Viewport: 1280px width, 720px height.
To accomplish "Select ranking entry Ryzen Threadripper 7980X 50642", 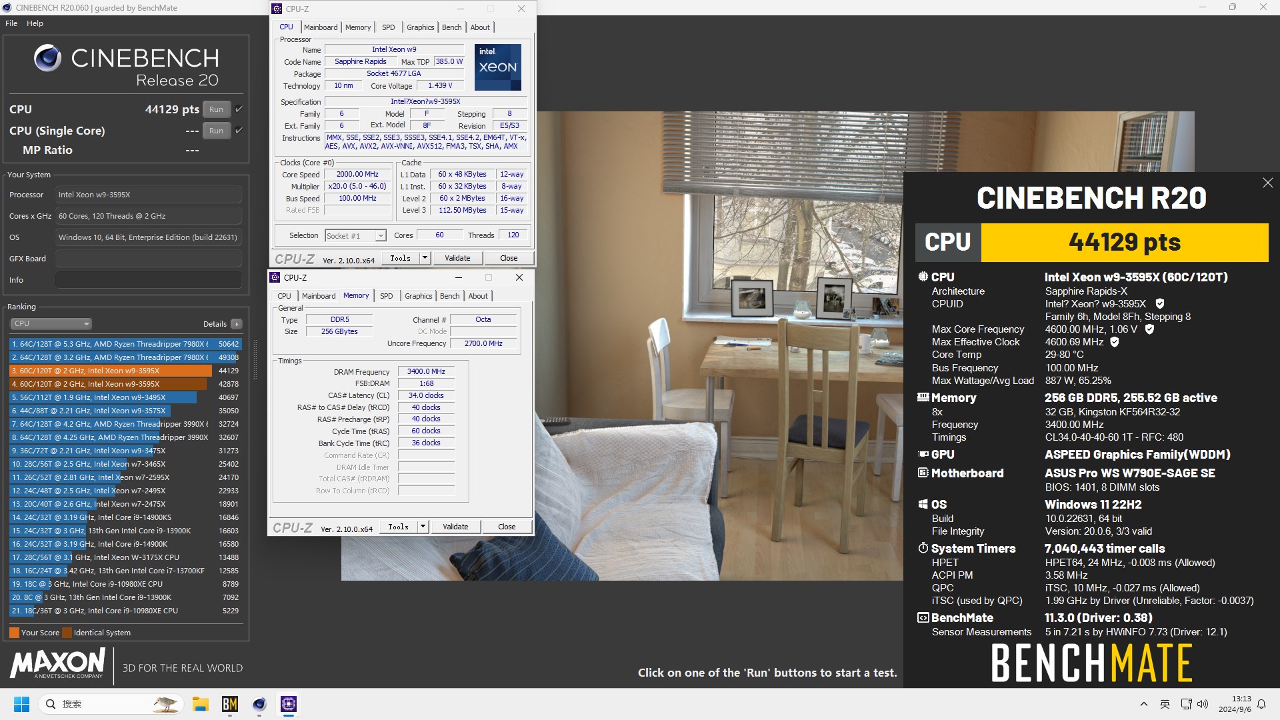I will 125,344.
